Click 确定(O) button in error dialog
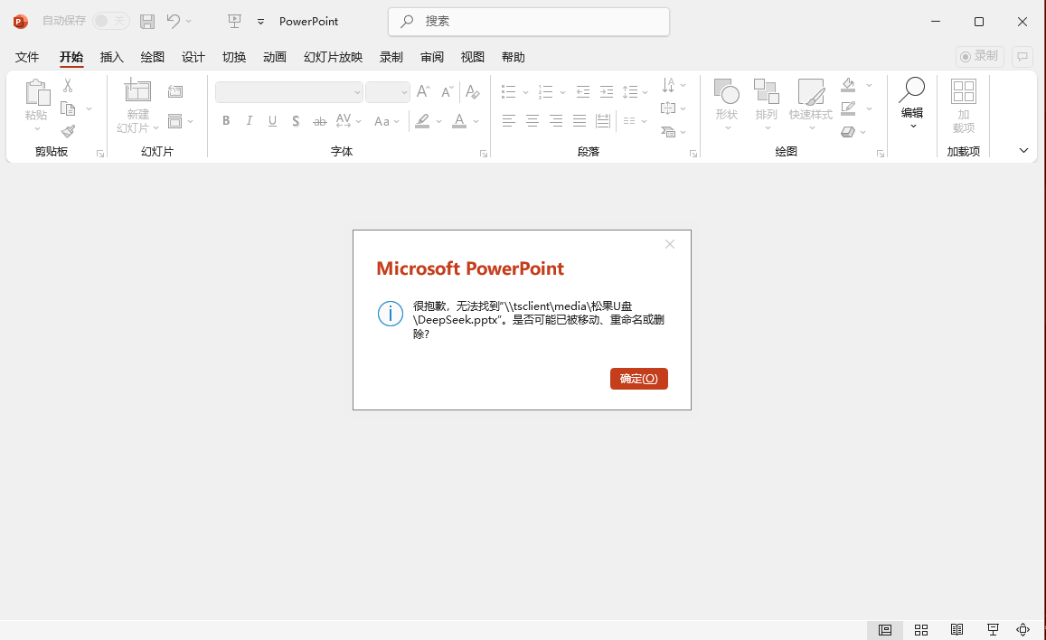 pyautogui.click(x=638, y=379)
